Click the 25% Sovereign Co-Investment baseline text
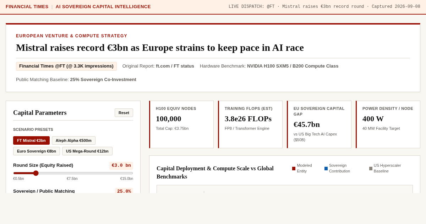 click(103, 80)
